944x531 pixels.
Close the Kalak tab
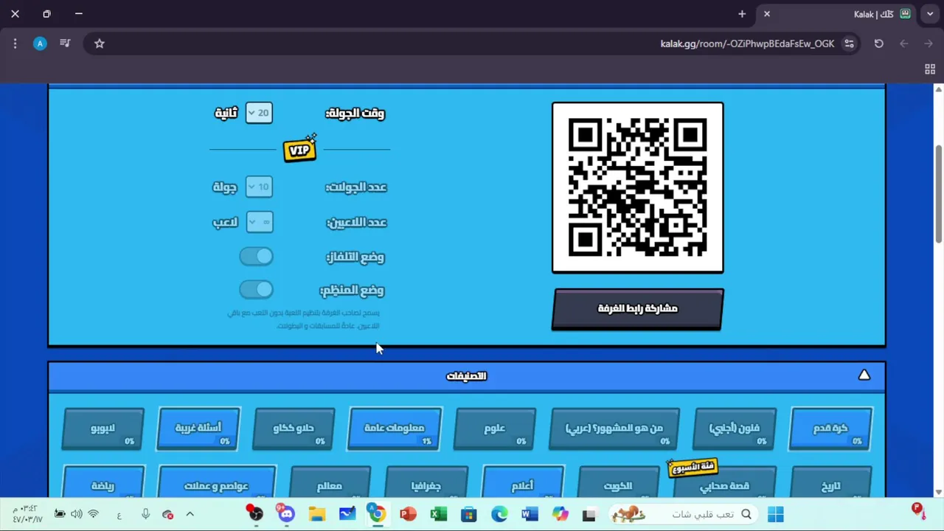click(767, 14)
